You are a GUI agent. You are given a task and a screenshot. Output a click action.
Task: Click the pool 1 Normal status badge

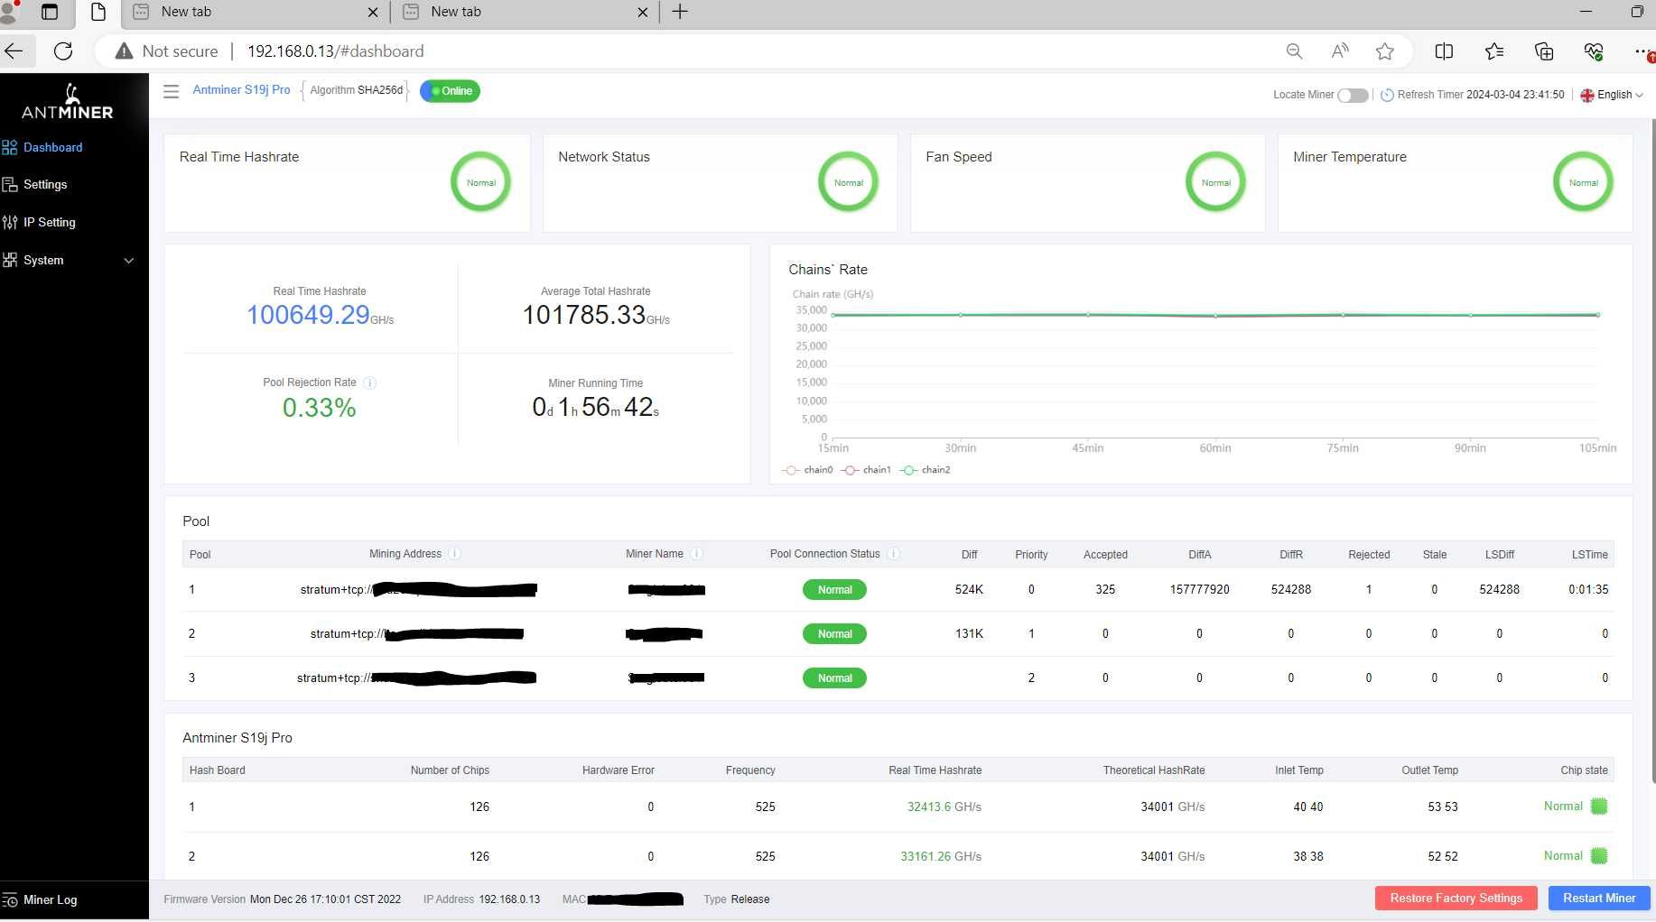[x=834, y=590]
